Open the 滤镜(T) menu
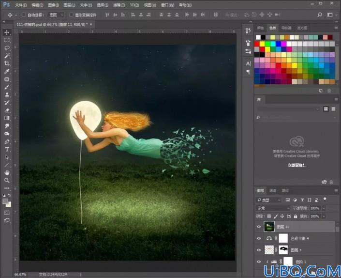341x278 pixels. coord(119,5)
